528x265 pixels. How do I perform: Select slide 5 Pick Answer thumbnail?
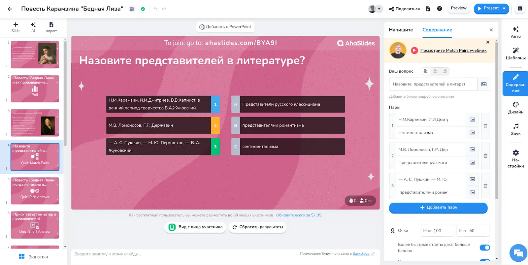tap(35, 191)
